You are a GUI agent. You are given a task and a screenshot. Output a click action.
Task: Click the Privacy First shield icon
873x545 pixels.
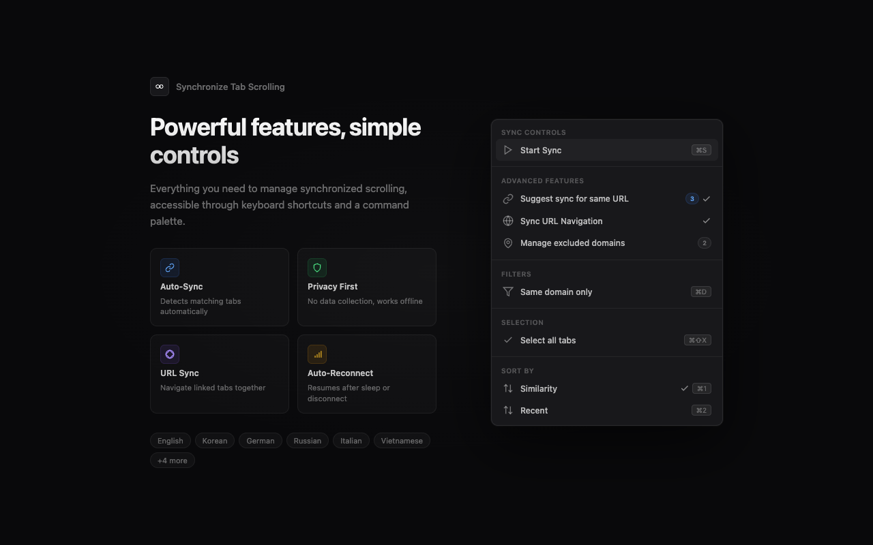[317, 268]
